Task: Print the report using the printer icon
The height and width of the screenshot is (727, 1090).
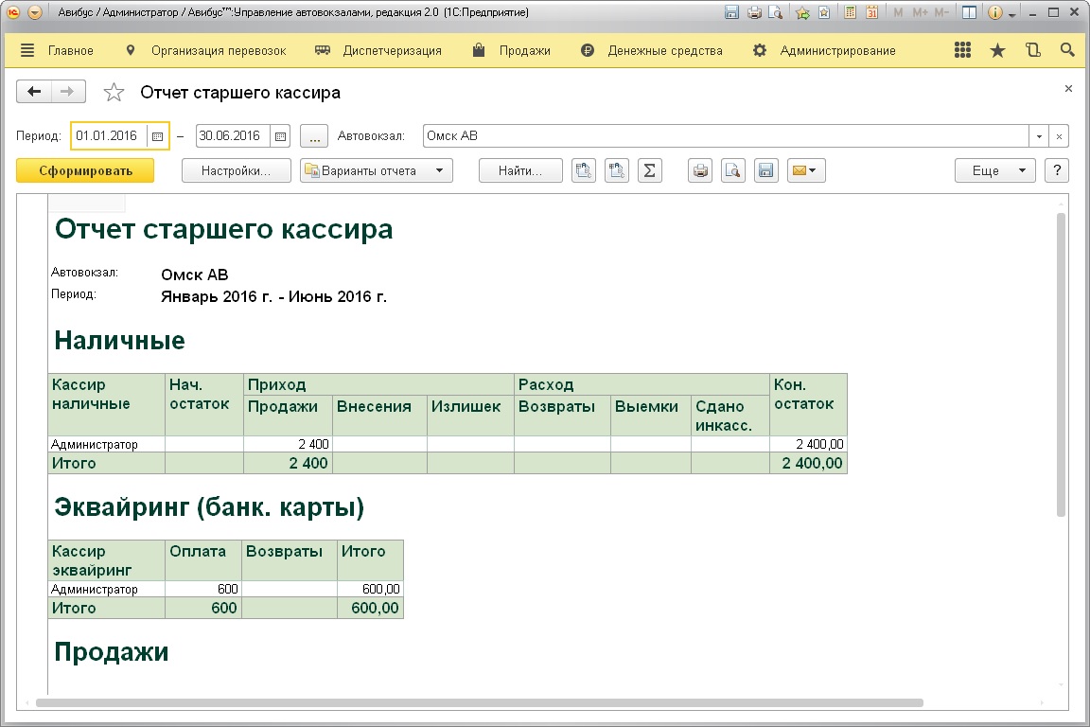Action: (700, 171)
